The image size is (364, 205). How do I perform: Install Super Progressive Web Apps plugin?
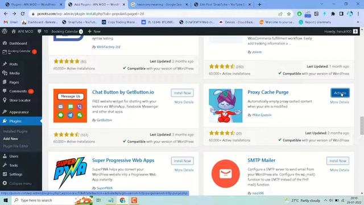tap(182, 161)
